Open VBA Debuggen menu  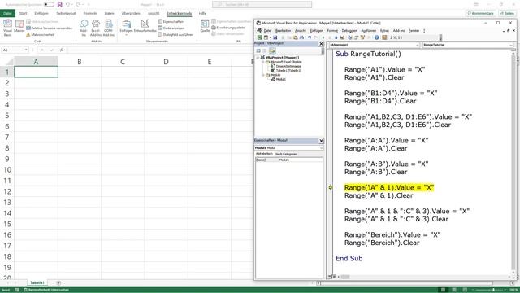349,31
